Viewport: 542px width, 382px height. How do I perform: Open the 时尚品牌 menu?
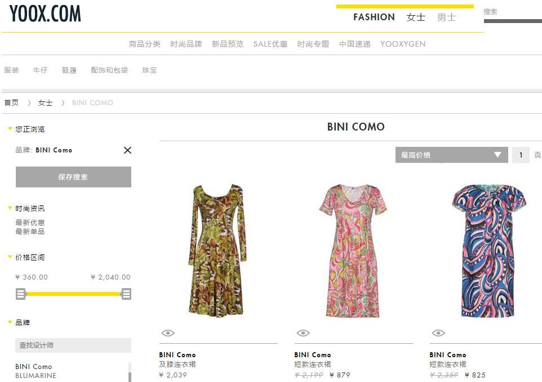click(x=186, y=44)
